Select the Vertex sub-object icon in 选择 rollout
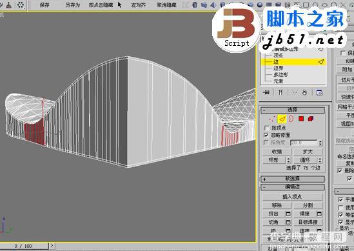This screenshot has height=251, width=354. (272, 118)
